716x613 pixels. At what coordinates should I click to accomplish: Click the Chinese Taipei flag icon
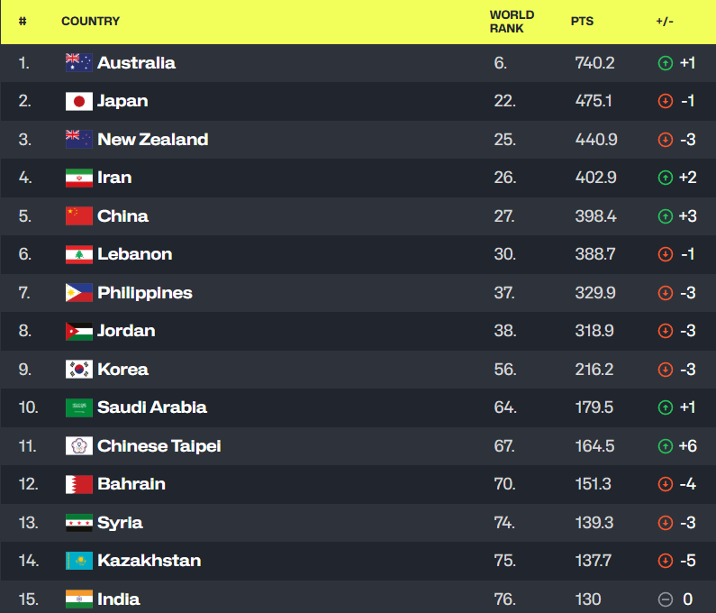click(x=79, y=445)
